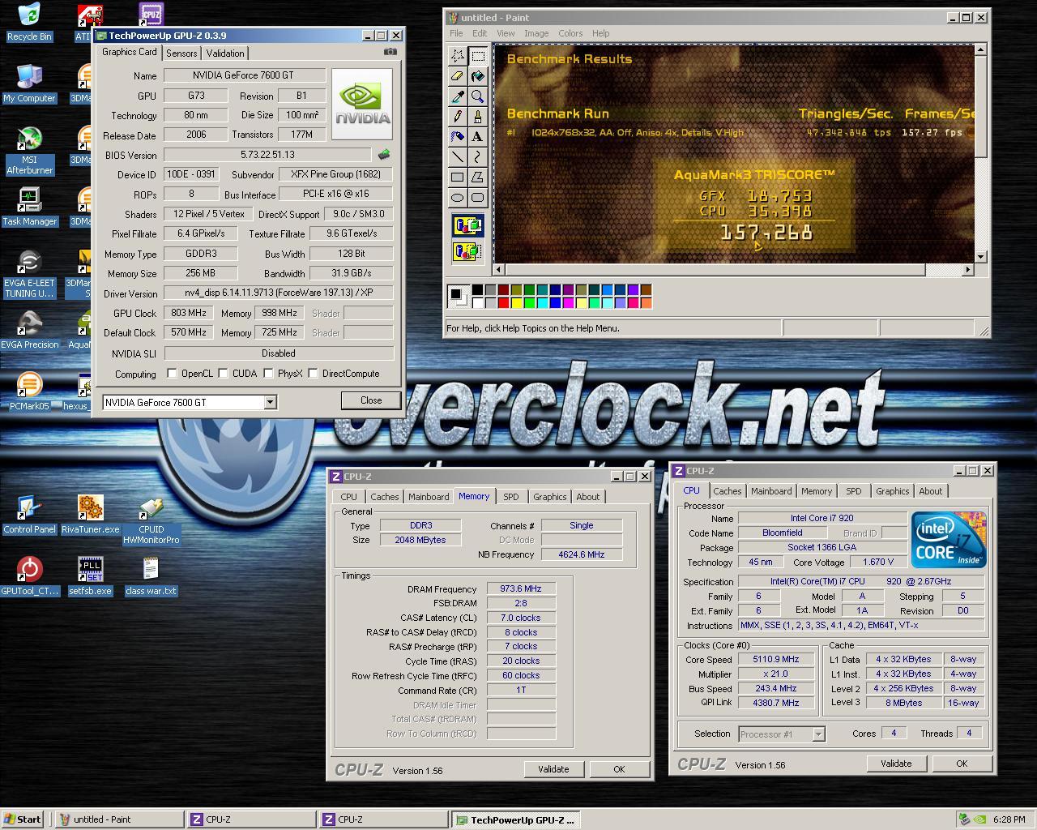The image size is (1037, 830).
Task: Choose the opaque selection option below Paint tools
Action: pyautogui.click(x=468, y=225)
